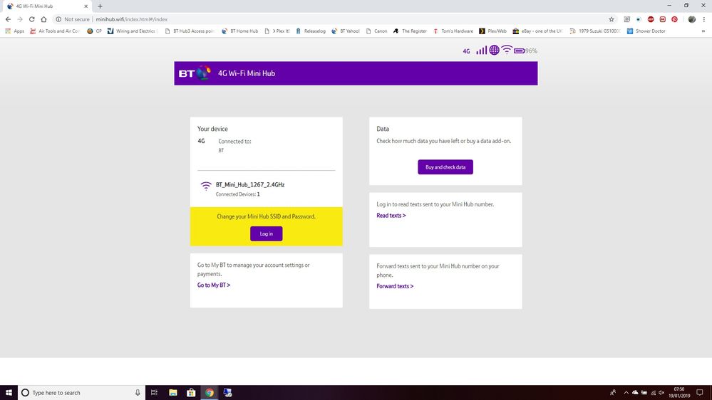Click the AdBlock Plus extension icon

point(651,19)
